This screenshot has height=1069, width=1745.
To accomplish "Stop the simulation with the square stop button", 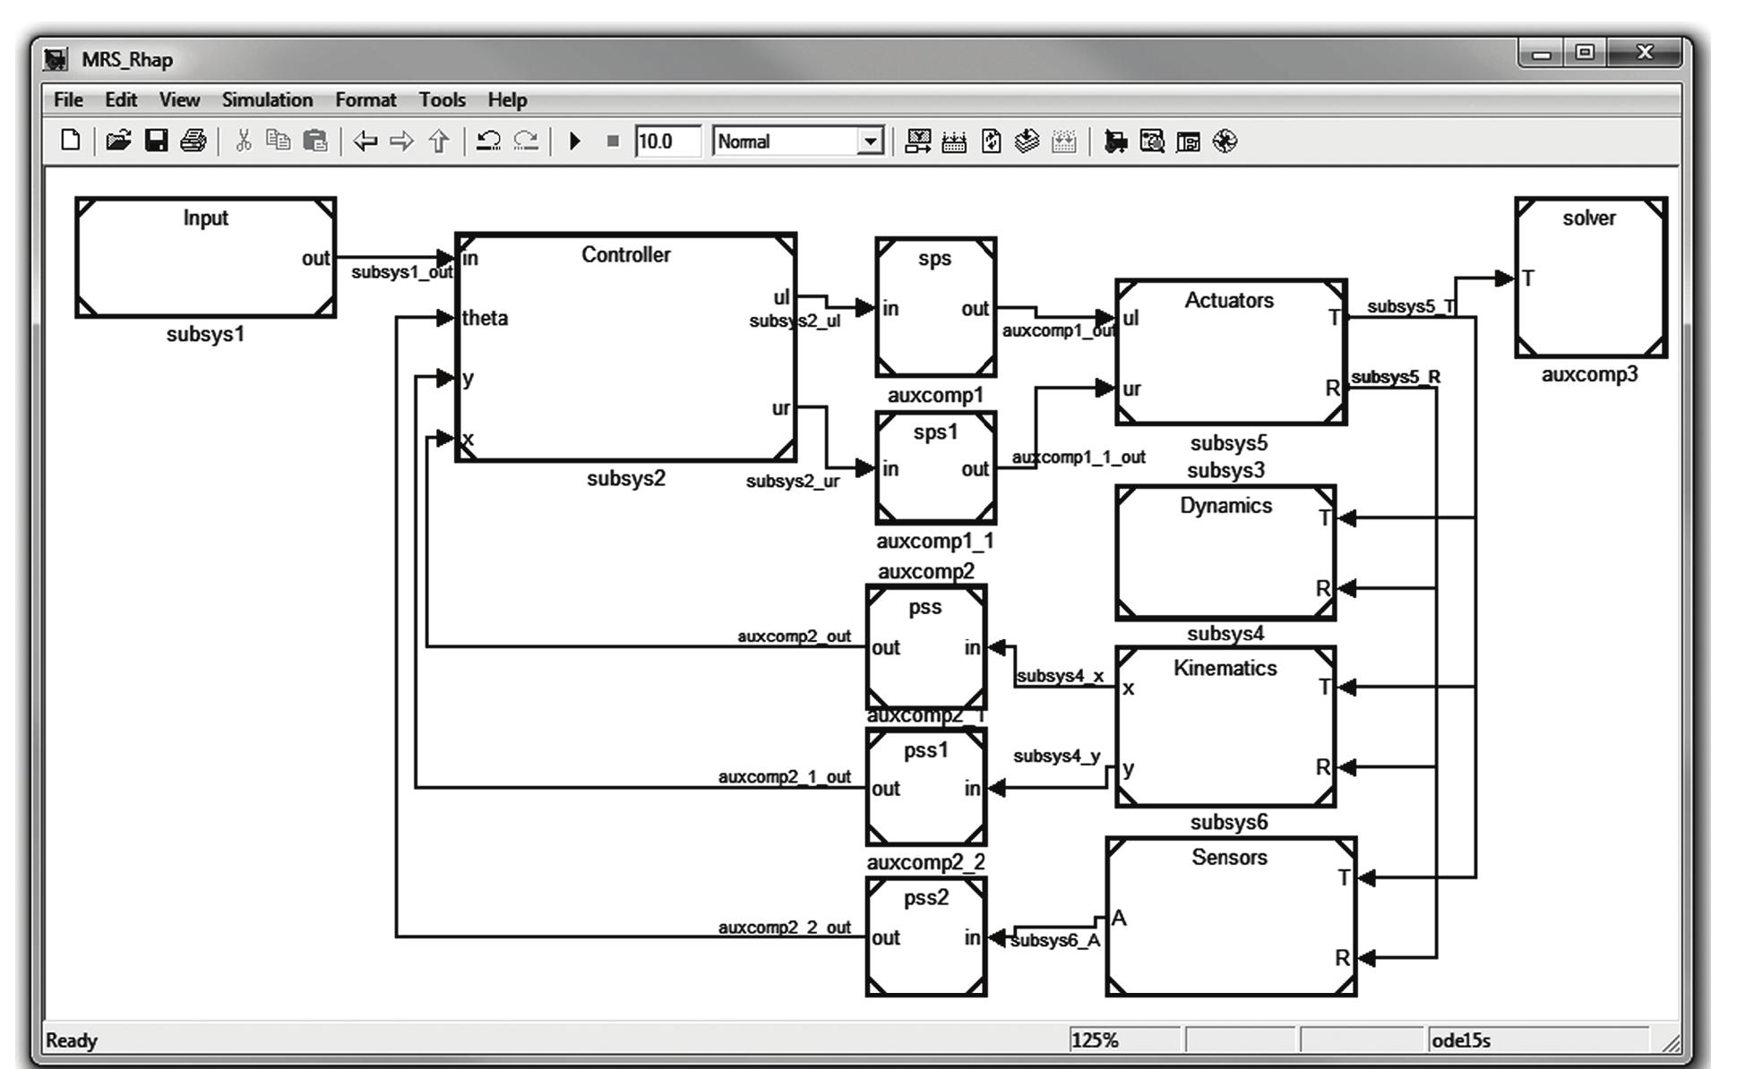I will pyautogui.click(x=613, y=141).
